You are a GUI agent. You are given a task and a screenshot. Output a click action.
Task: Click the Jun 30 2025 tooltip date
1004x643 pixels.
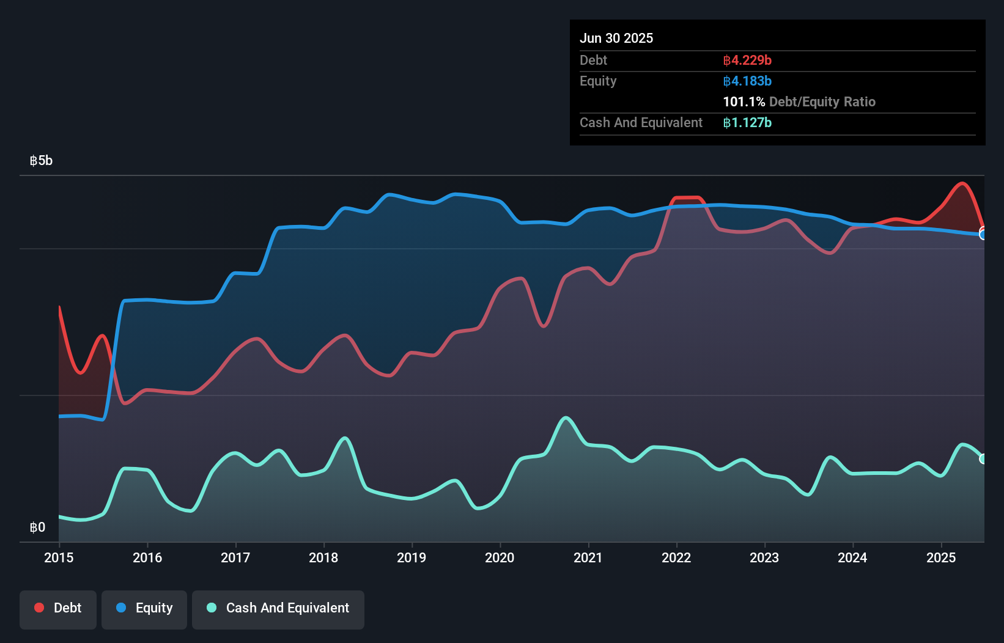click(x=616, y=38)
